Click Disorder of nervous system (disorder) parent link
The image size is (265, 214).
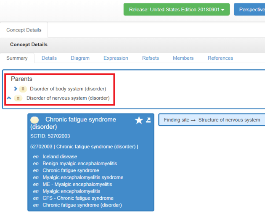[x=68, y=98]
